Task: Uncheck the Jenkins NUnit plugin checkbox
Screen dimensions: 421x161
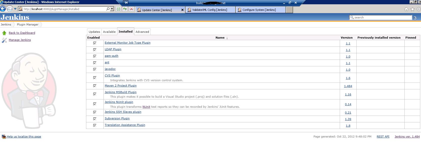Action: 95,104
